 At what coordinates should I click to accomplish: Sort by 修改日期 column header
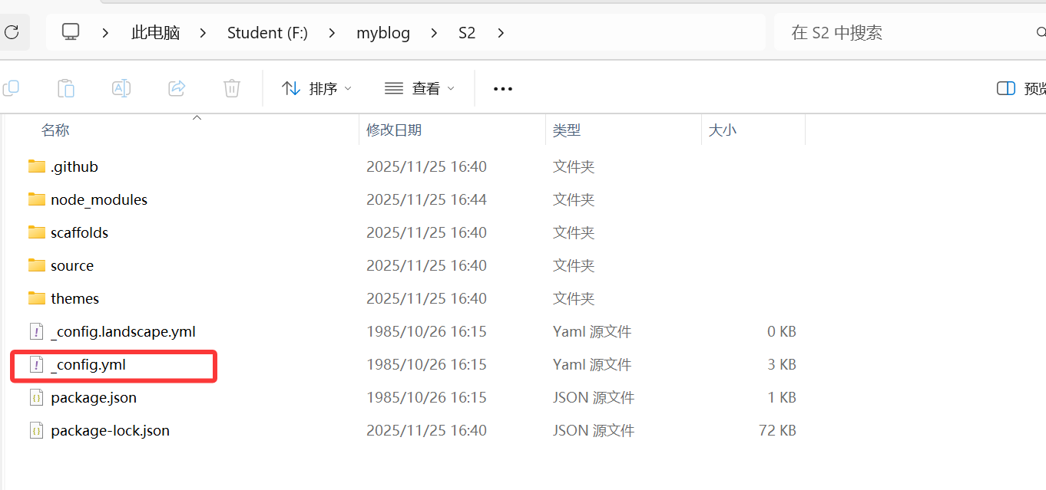coord(394,130)
